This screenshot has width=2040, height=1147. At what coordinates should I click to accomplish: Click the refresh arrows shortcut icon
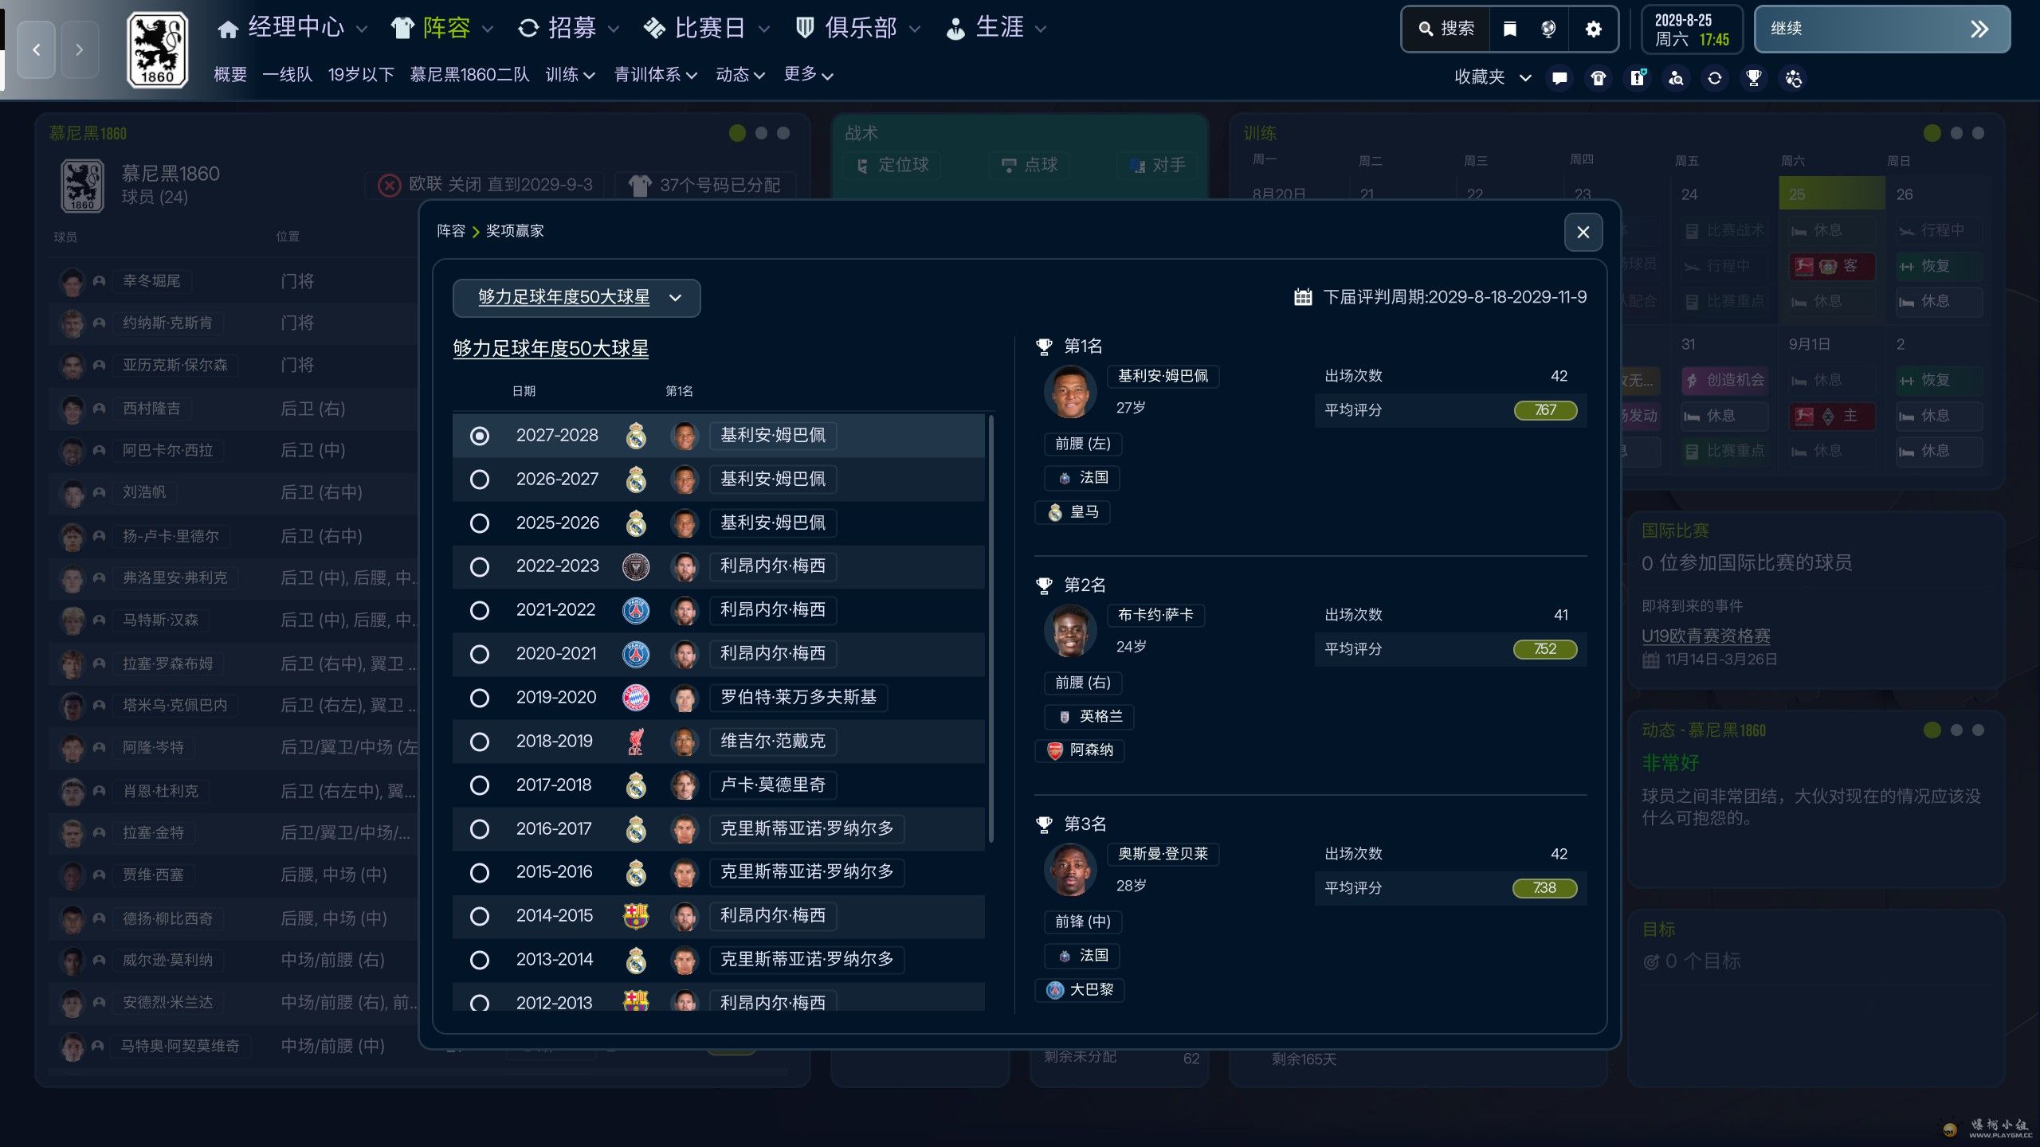pyautogui.click(x=1715, y=78)
